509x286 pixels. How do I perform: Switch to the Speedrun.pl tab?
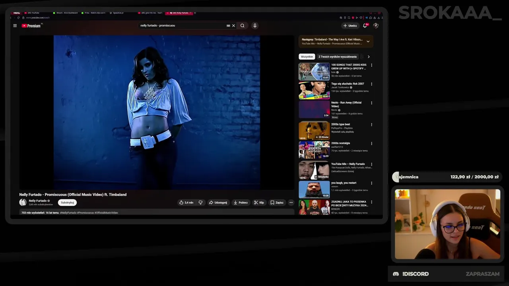(x=118, y=13)
